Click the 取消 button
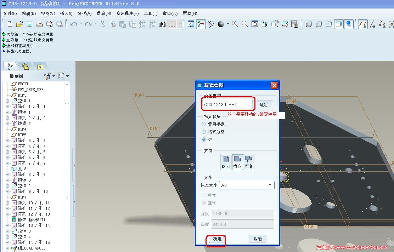 (258, 239)
